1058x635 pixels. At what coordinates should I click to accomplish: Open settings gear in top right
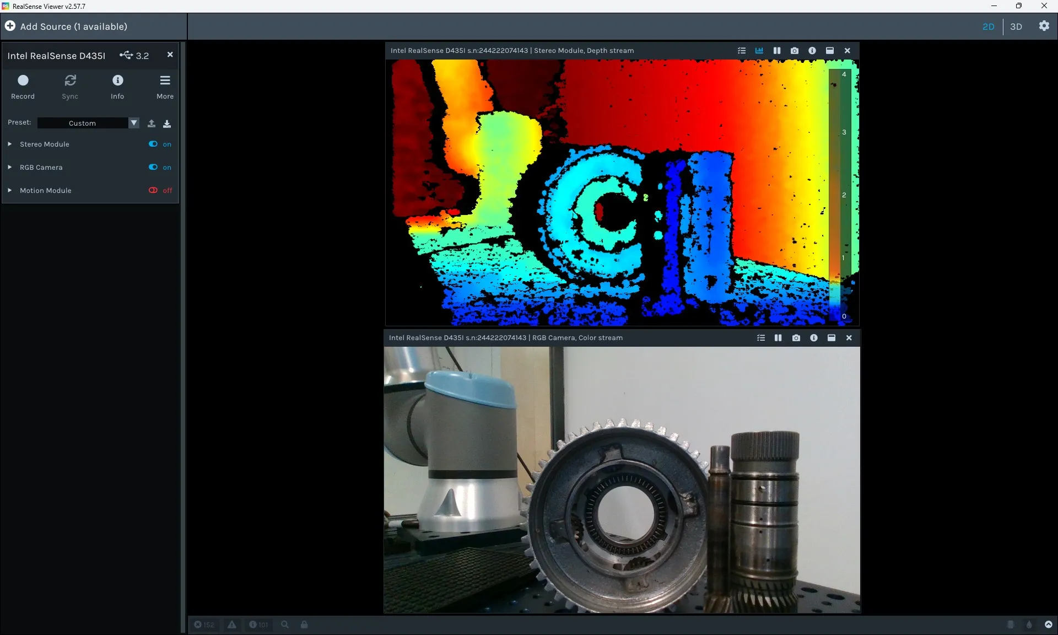click(1044, 26)
